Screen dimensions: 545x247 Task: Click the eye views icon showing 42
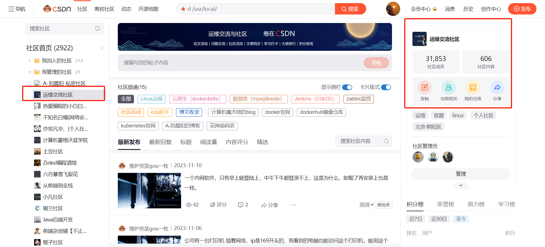click(x=189, y=205)
